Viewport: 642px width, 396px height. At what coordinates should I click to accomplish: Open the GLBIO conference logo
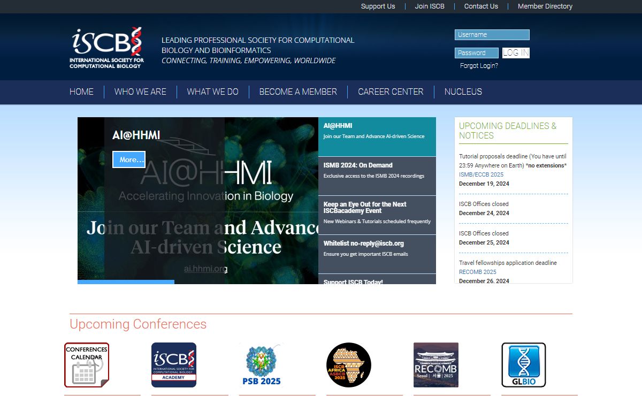click(524, 365)
